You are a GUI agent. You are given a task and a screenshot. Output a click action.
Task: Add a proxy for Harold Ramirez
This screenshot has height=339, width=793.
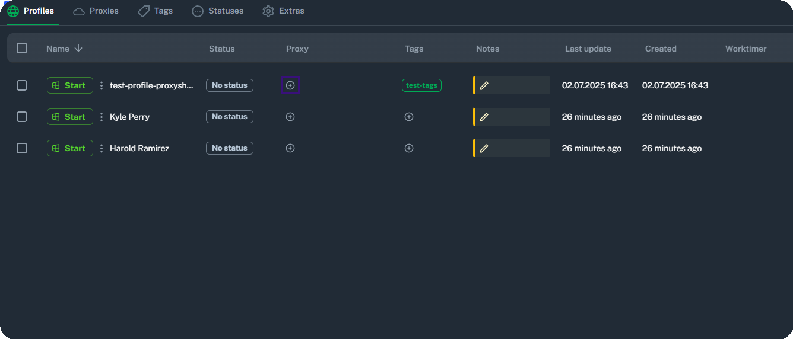click(x=290, y=148)
